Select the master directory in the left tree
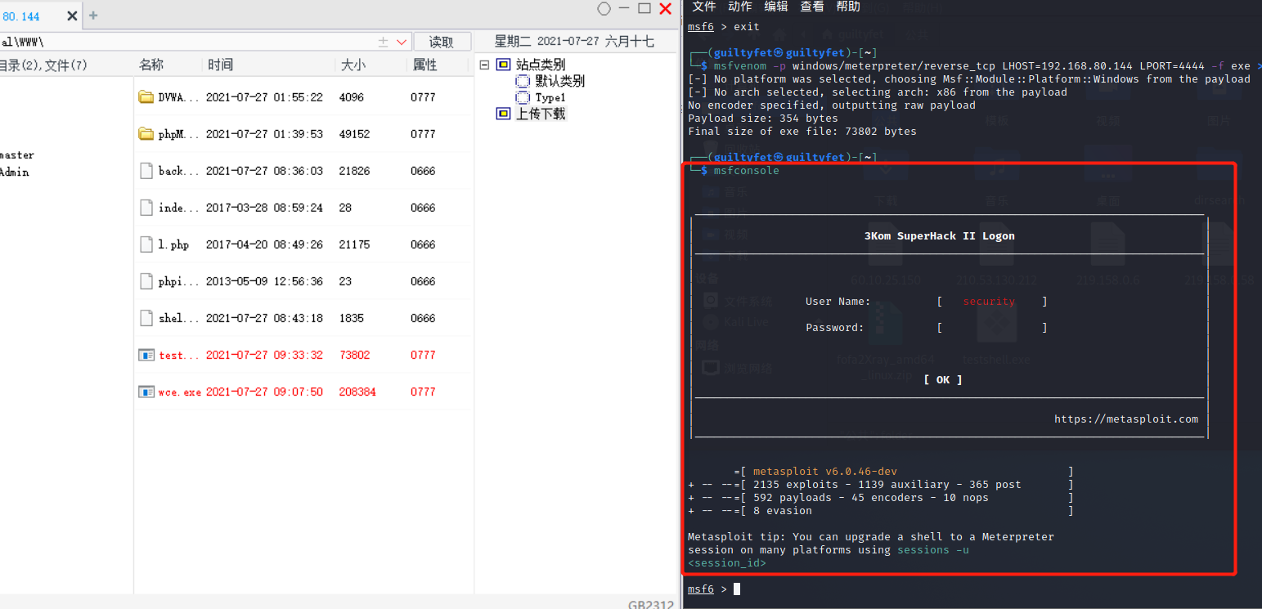 tap(17, 155)
